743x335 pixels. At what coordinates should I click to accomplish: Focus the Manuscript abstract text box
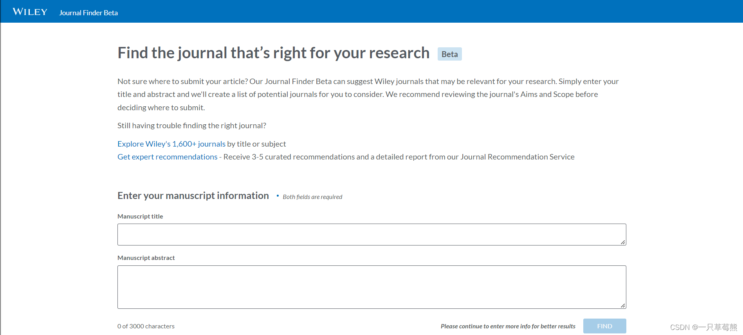372,287
